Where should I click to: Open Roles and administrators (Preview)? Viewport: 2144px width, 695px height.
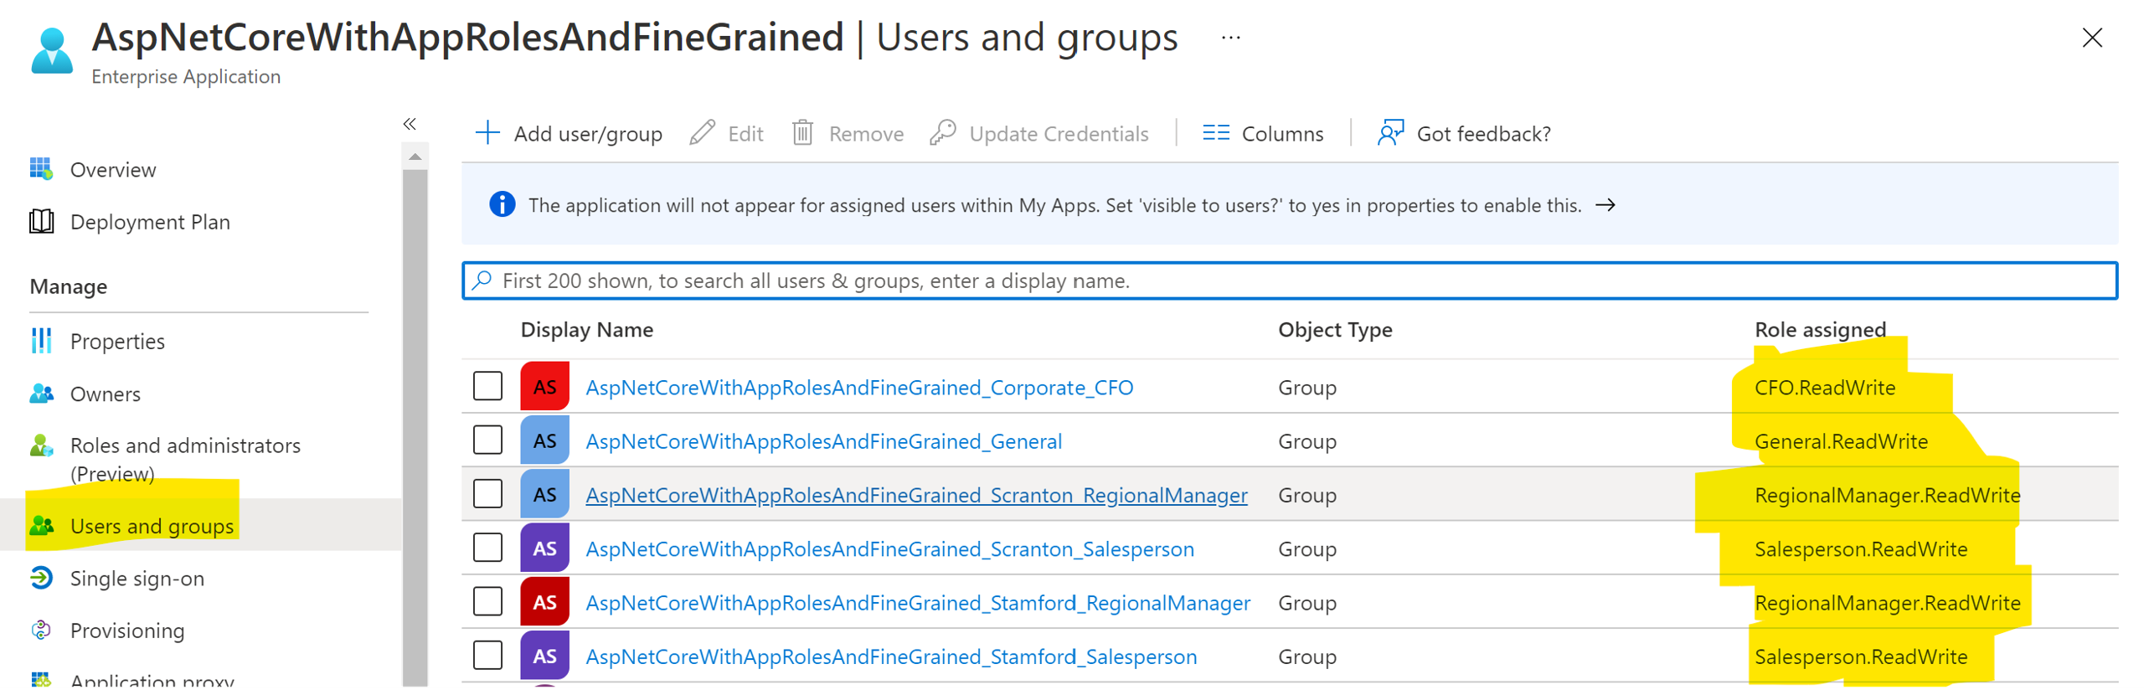pyautogui.click(x=185, y=460)
